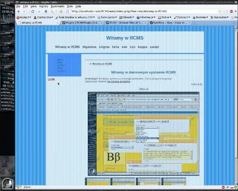
Task: Open the first thumbnail below the large image
Action: (97, 181)
